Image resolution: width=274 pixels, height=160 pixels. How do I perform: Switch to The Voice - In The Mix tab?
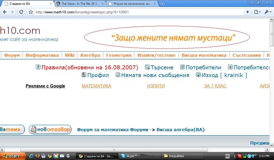(80, 4)
